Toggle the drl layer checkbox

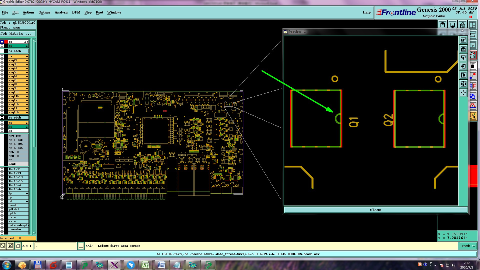coord(2,160)
